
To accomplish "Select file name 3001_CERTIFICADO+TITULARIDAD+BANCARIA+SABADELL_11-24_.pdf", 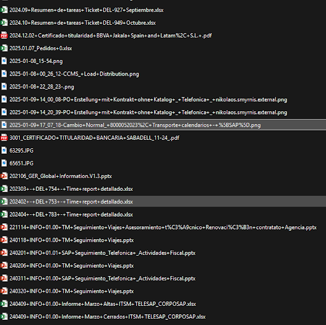I will pyautogui.click(x=94, y=137).
